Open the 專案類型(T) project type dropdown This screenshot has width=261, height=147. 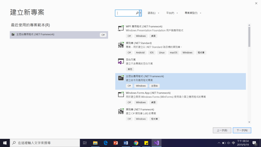click(193, 13)
